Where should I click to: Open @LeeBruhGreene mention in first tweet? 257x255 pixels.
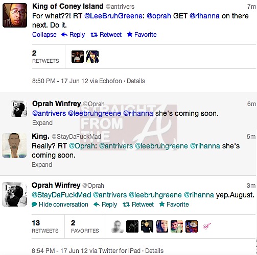[113, 16]
